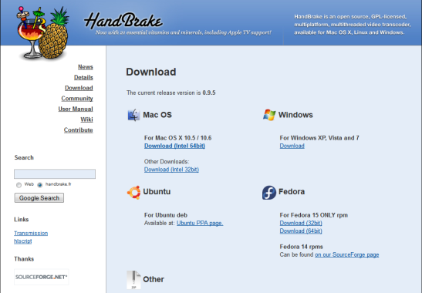Open the User Manual link

76,109
